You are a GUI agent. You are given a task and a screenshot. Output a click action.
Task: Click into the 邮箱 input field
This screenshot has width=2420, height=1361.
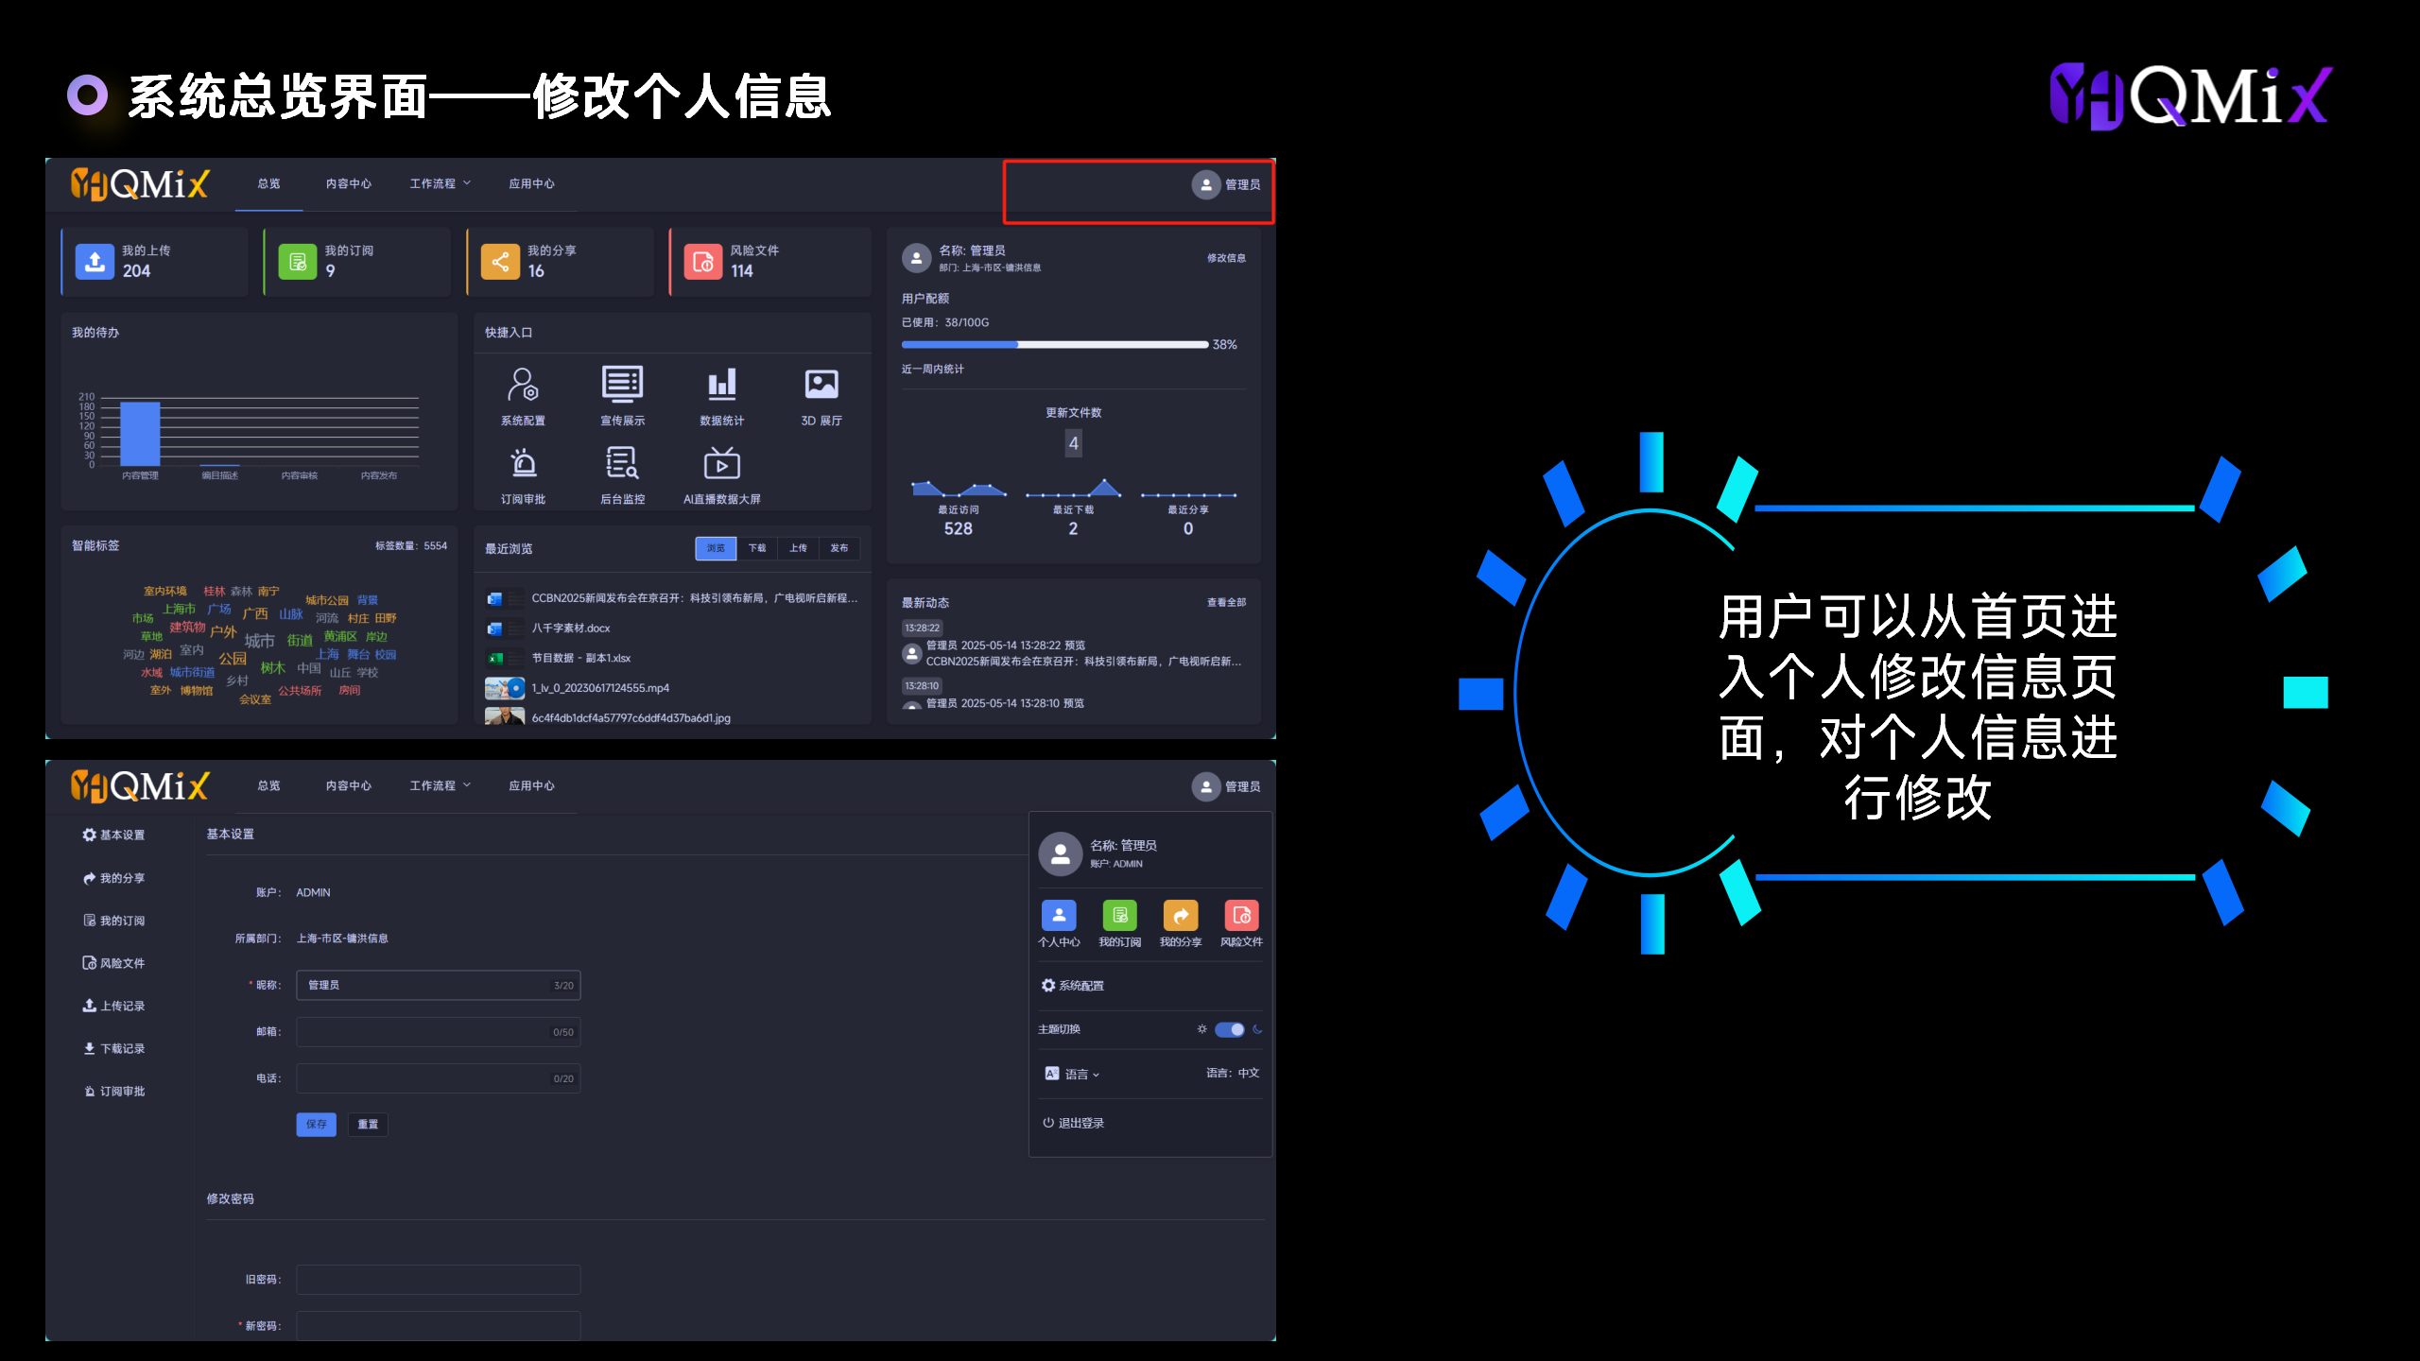pyautogui.click(x=425, y=1032)
